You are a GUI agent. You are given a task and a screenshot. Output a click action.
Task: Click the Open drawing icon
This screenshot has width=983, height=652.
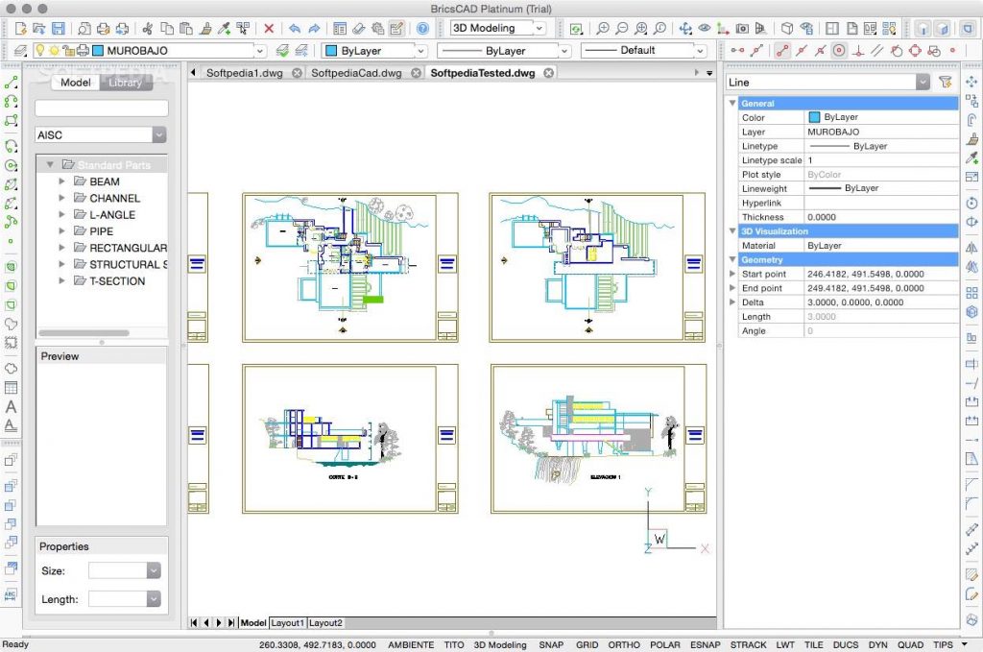[x=37, y=28]
